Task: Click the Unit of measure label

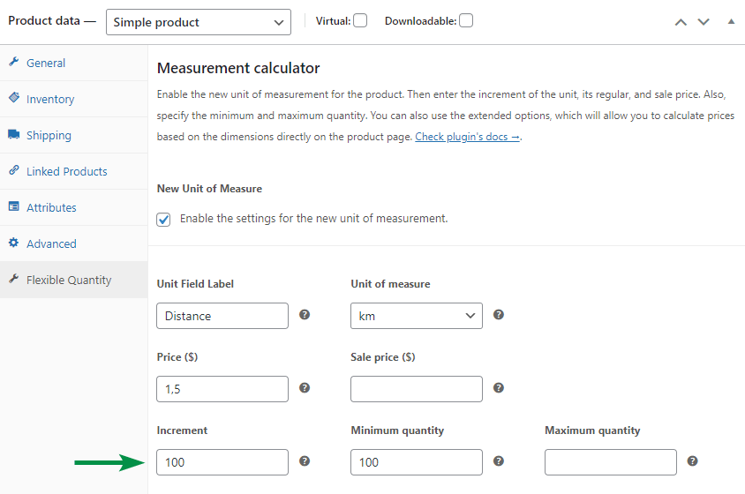Action: tap(390, 284)
